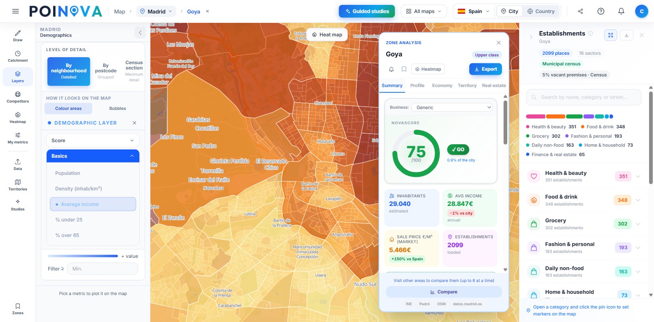Open the All maps dropdown
654x322 pixels.
click(424, 11)
